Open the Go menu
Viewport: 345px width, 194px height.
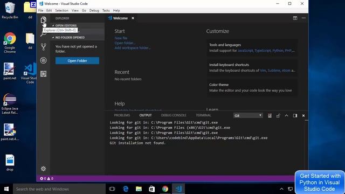click(84, 10)
